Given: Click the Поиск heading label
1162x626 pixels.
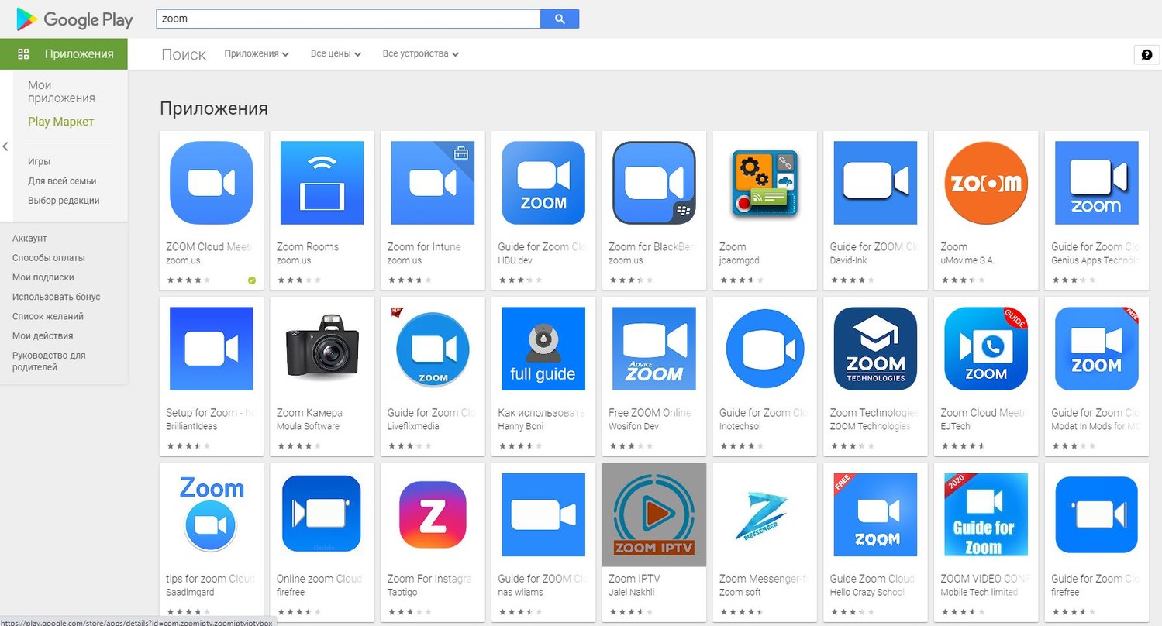Looking at the screenshot, I should point(184,54).
